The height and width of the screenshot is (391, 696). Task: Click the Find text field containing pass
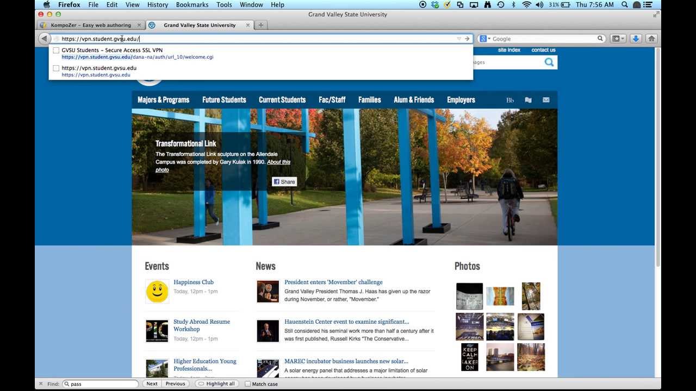[101, 384]
